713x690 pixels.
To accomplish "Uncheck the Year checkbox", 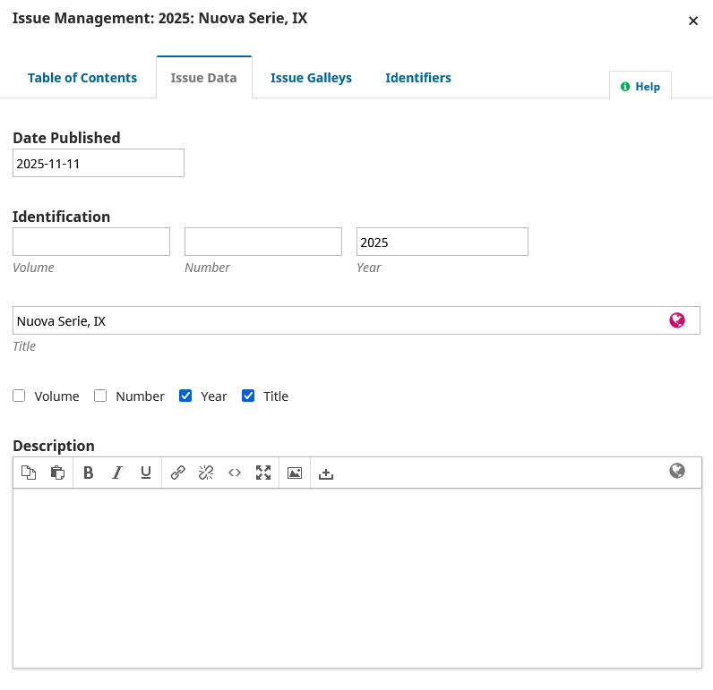I will tap(185, 396).
